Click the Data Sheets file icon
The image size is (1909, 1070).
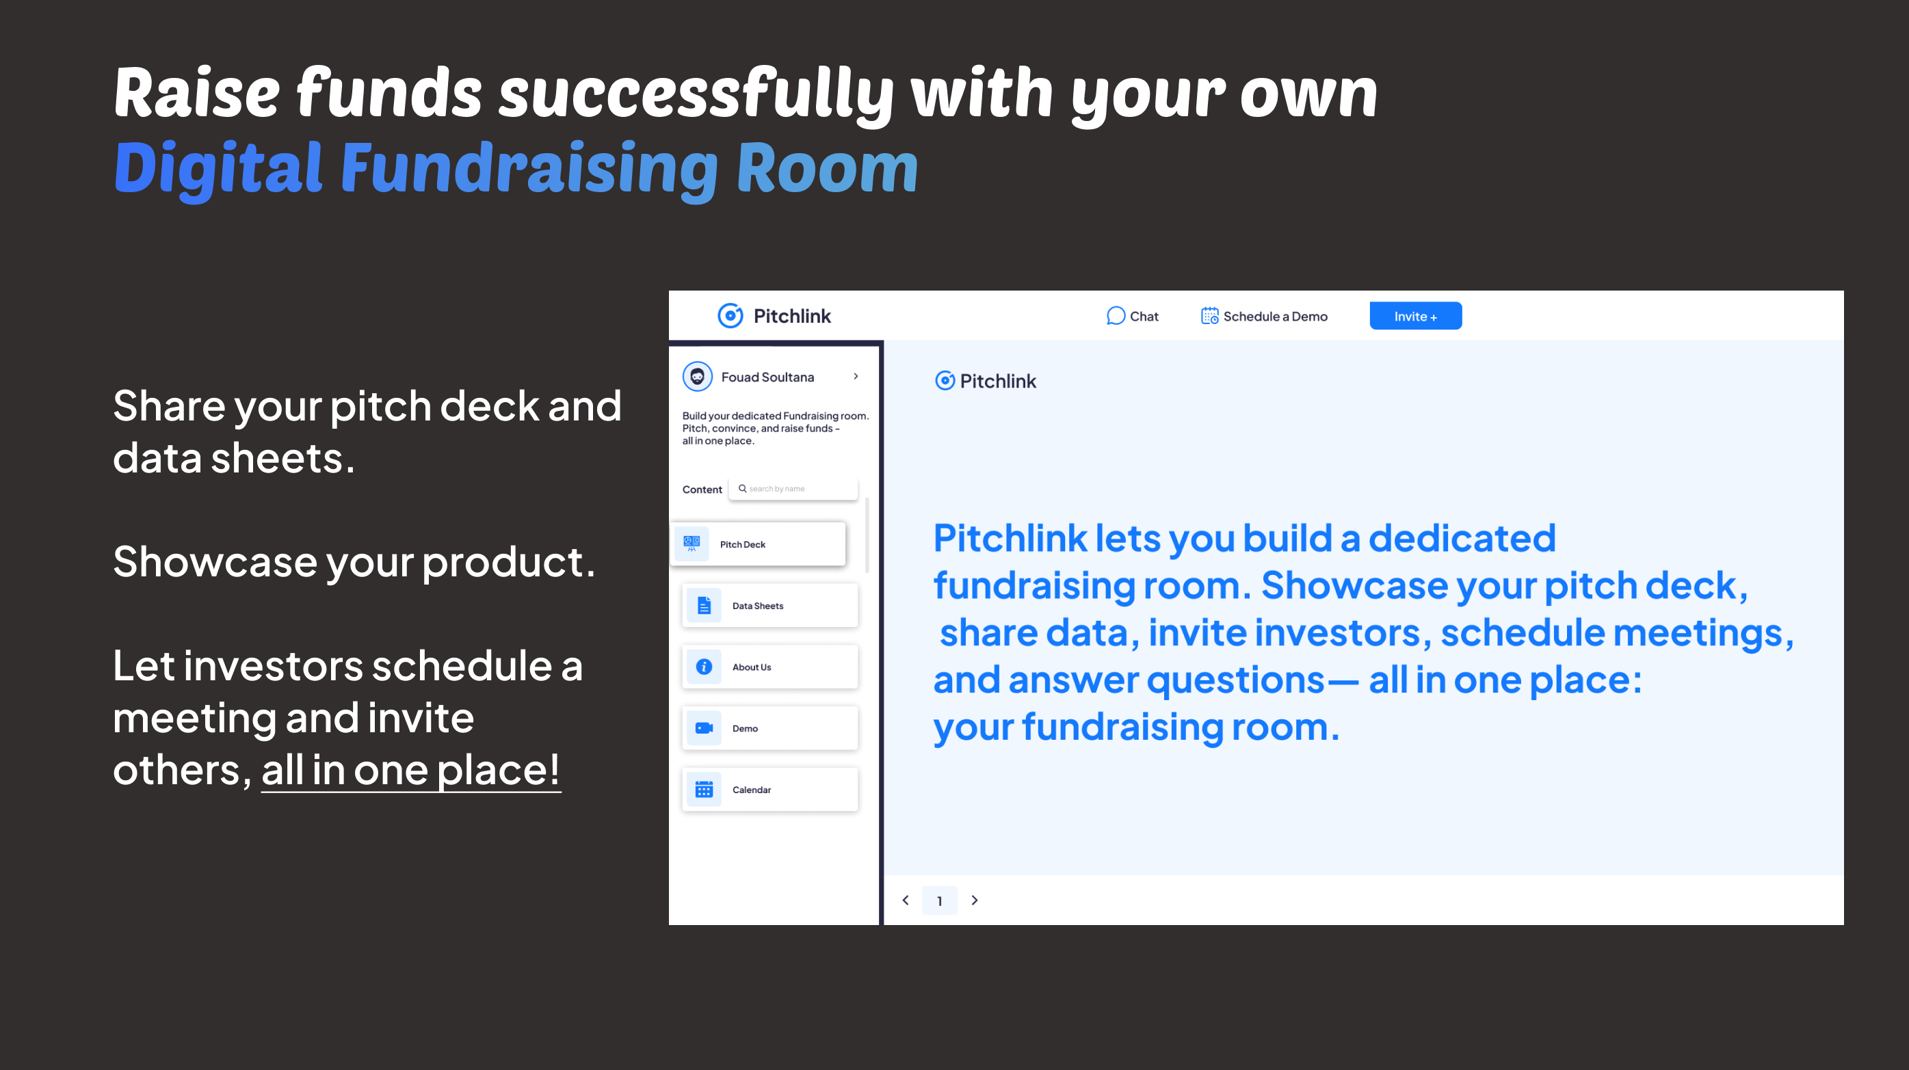[704, 606]
